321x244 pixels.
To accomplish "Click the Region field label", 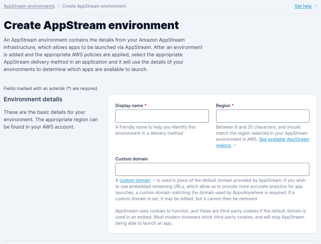I will pyautogui.click(x=223, y=106).
